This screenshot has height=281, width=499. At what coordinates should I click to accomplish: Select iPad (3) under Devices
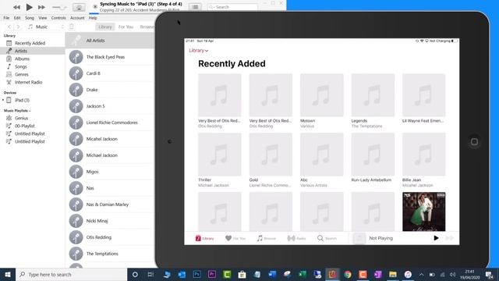(22, 100)
